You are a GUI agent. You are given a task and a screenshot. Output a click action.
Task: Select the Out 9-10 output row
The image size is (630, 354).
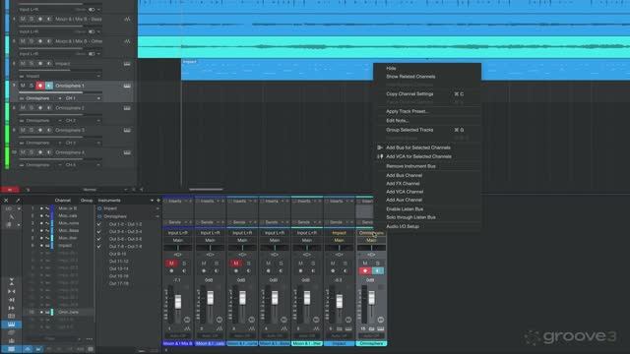click(x=118, y=254)
